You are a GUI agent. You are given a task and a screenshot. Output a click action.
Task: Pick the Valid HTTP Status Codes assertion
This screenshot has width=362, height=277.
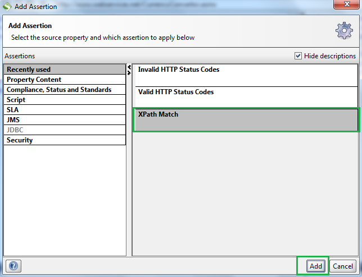[x=245, y=97]
